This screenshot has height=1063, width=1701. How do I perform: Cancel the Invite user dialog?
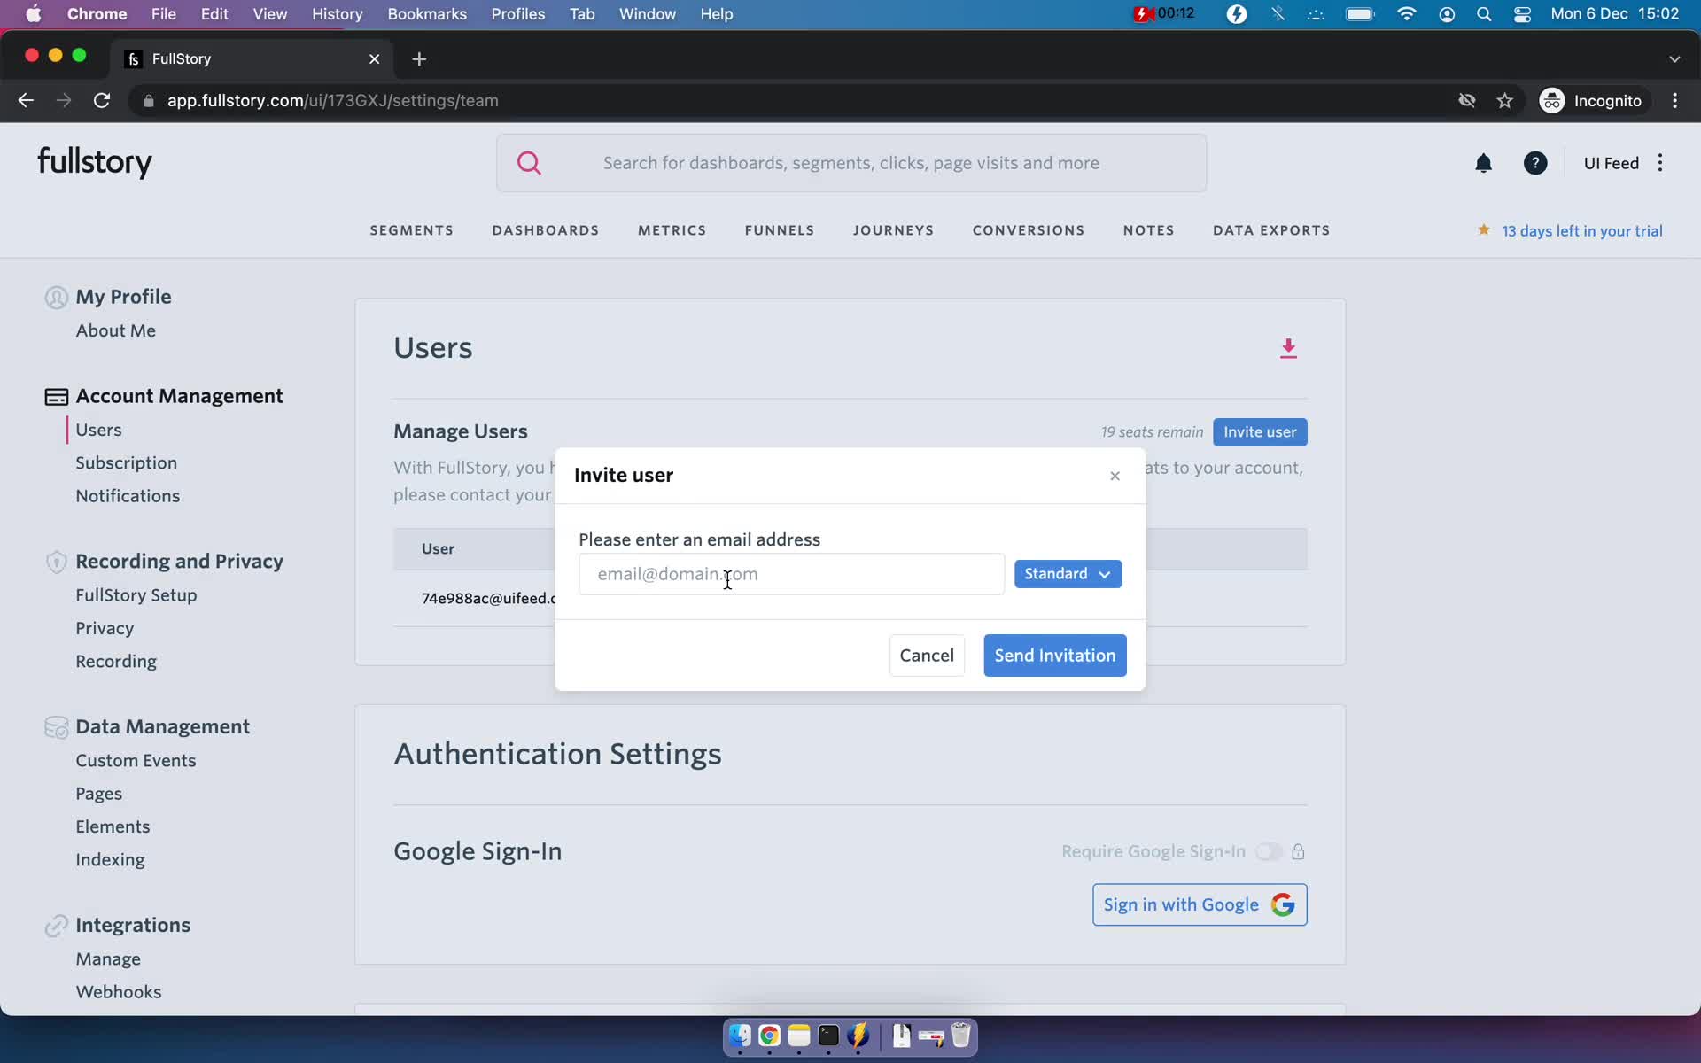[927, 656]
